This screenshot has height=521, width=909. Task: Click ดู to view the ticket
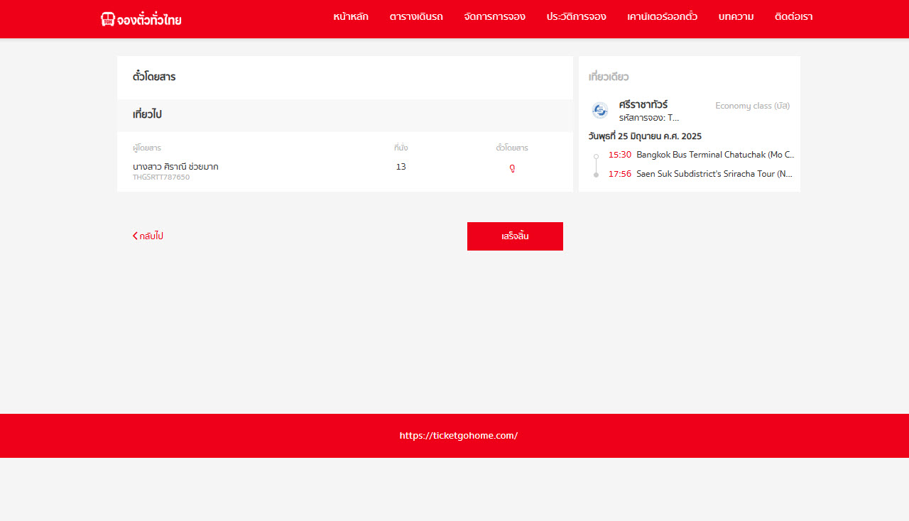[512, 168]
